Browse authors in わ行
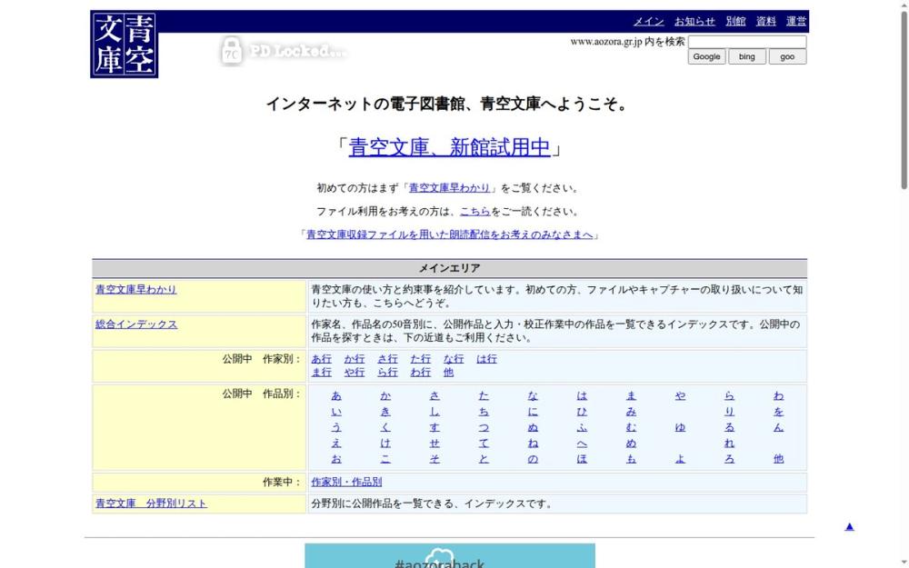909x568 pixels. click(420, 372)
